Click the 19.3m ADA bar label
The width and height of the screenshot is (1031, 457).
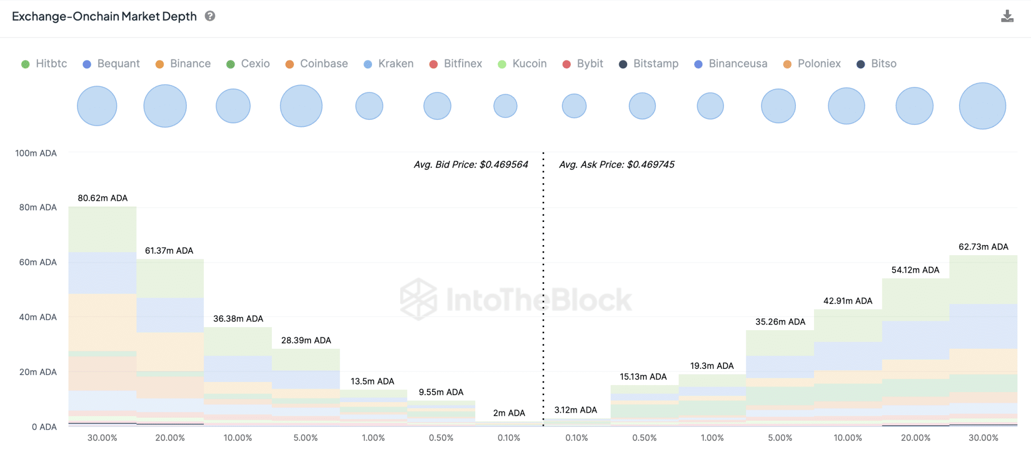(712, 366)
